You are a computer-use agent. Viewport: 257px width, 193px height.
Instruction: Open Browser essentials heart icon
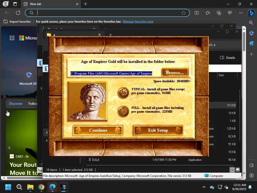coord(230,13)
